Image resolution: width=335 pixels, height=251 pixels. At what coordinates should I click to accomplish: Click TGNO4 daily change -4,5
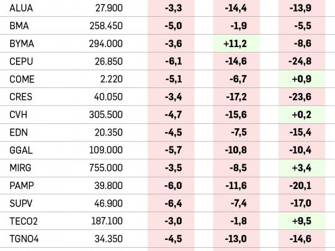click(173, 239)
